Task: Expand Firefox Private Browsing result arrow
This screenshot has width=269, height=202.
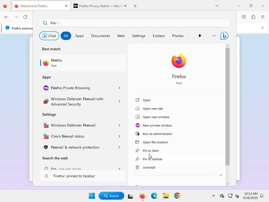Action: tap(120, 88)
